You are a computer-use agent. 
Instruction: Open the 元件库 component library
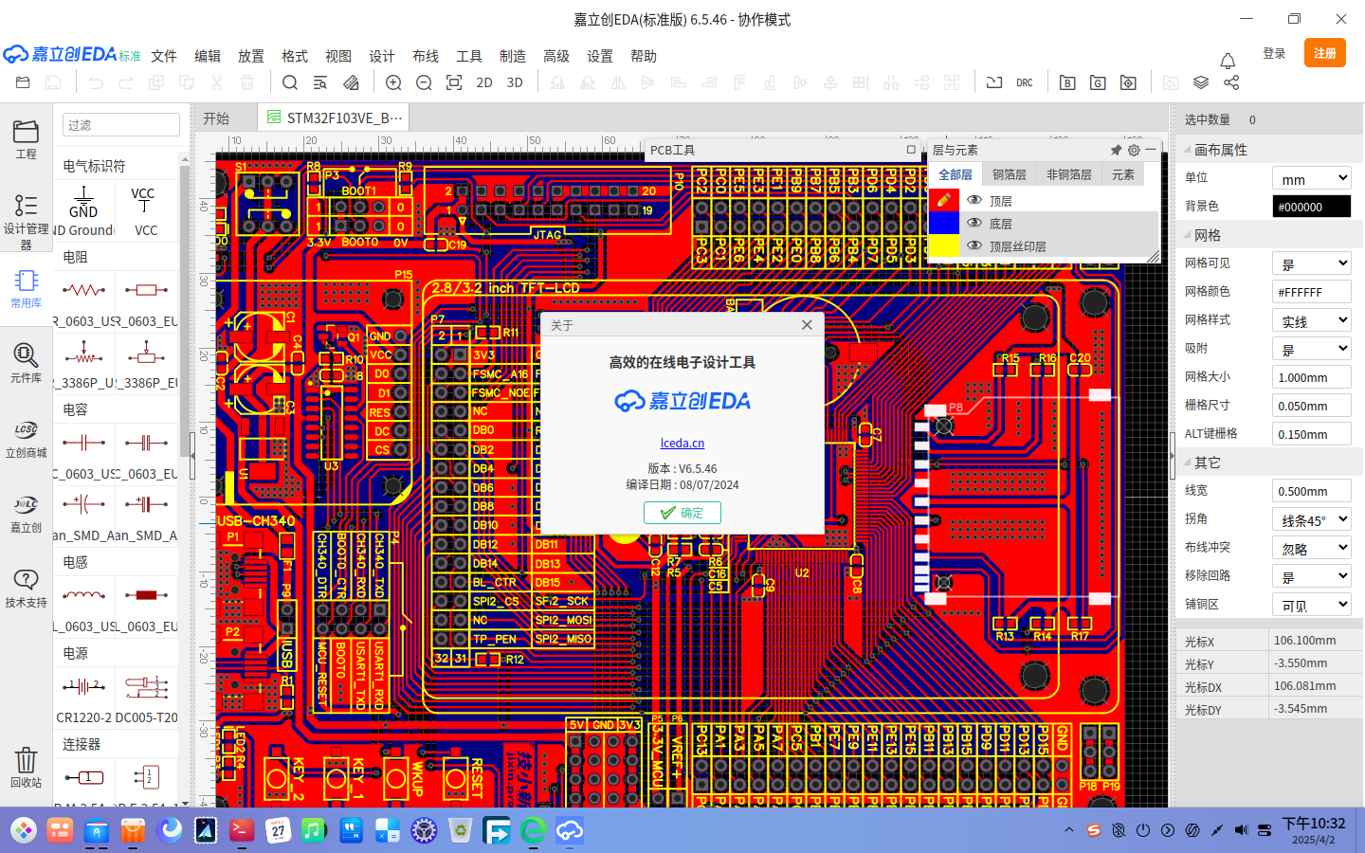(26, 363)
